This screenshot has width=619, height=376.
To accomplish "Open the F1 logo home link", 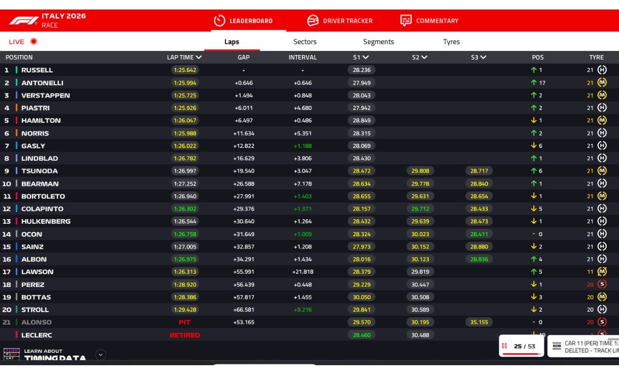I will click(24, 21).
